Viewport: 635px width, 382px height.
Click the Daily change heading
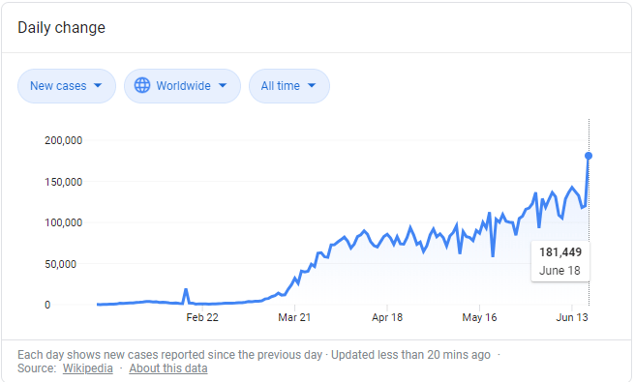(x=62, y=27)
